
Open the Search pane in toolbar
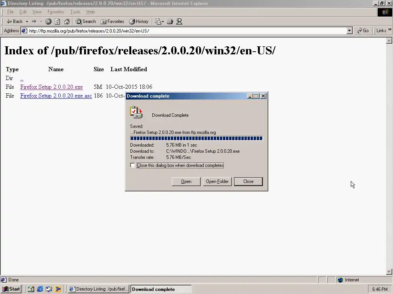tap(86, 21)
